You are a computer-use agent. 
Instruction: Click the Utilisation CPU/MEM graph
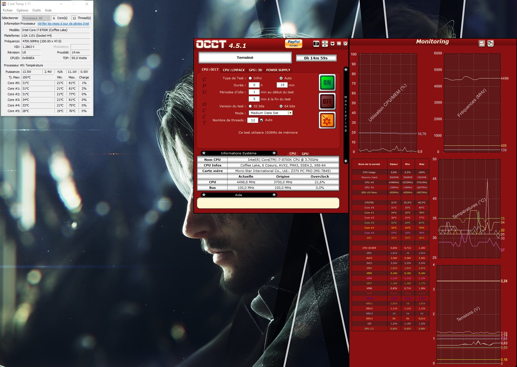[388, 103]
